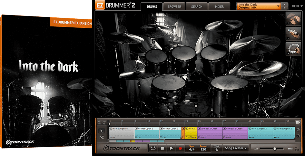Image resolution: width=305 pixels, height=156 pixels.
Task: Open the song track options menu icon
Action: pos(298,122)
